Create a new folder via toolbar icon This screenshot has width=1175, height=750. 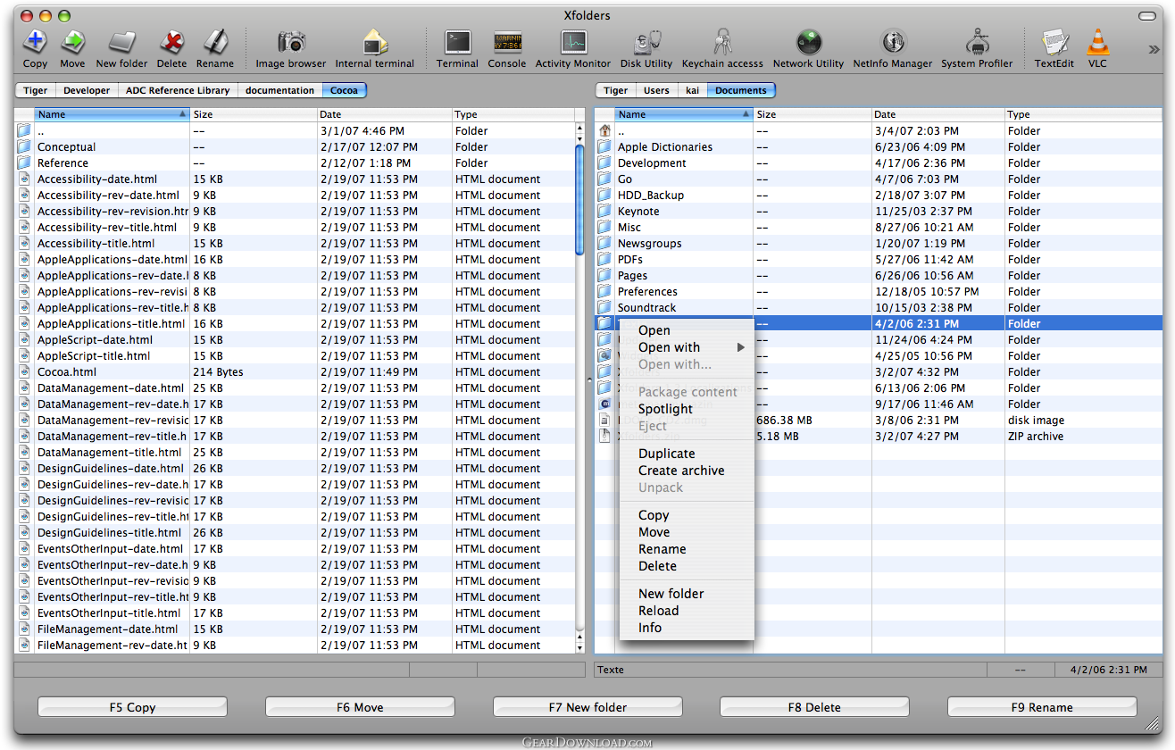pos(121,42)
